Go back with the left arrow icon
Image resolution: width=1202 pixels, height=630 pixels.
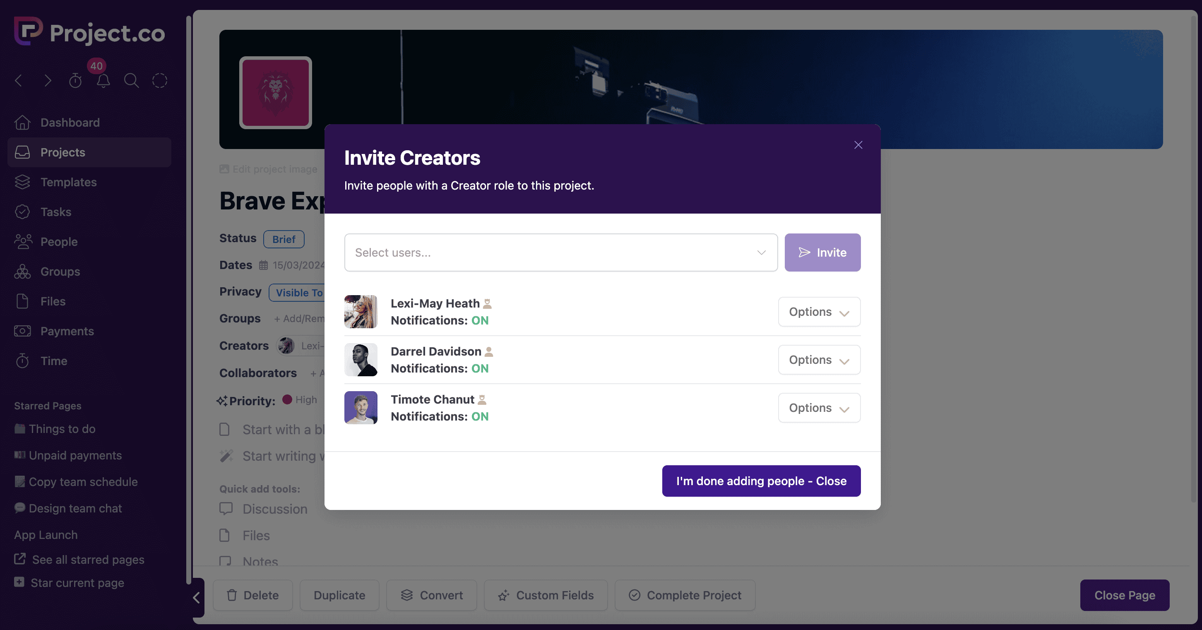click(x=19, y=81)
